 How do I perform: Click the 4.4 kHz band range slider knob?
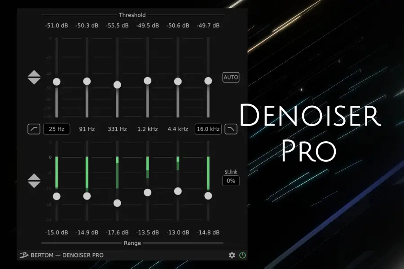coord(178,191)
